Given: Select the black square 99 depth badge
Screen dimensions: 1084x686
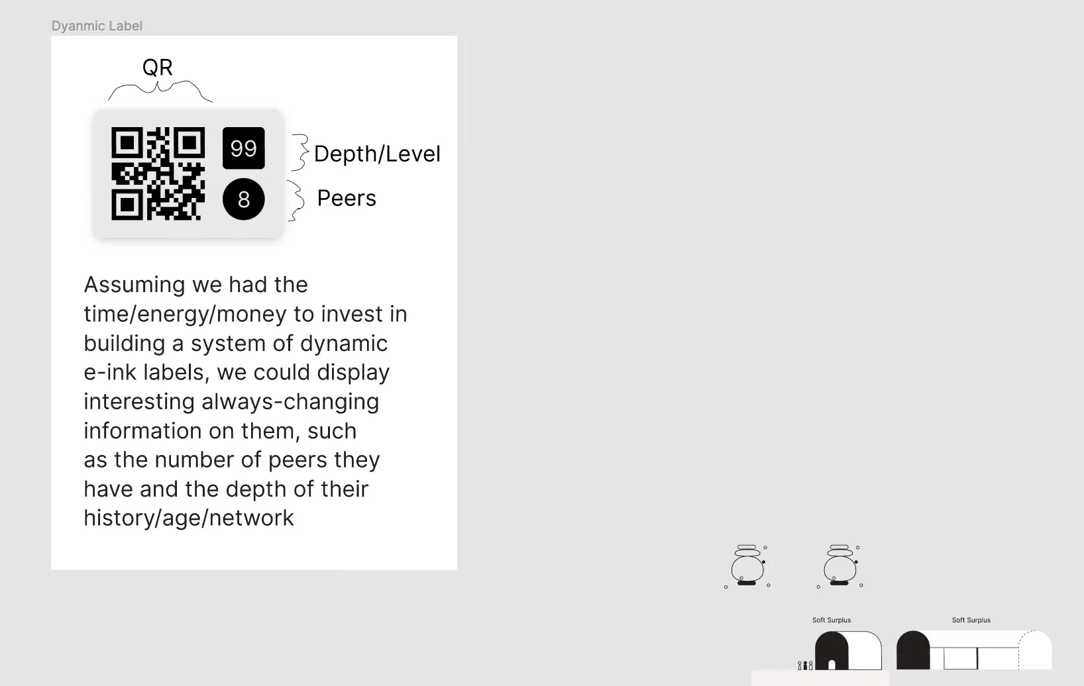Looking at the screenshot, I should click(243, 148).
